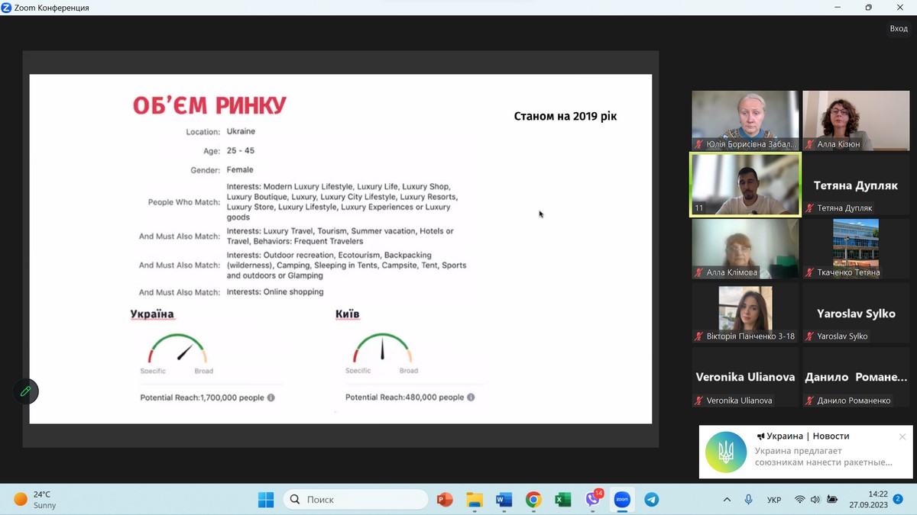Screen dimensions: 917x515
Task: Dismiss the Украина Новости notification
Action: click(902, 436)
